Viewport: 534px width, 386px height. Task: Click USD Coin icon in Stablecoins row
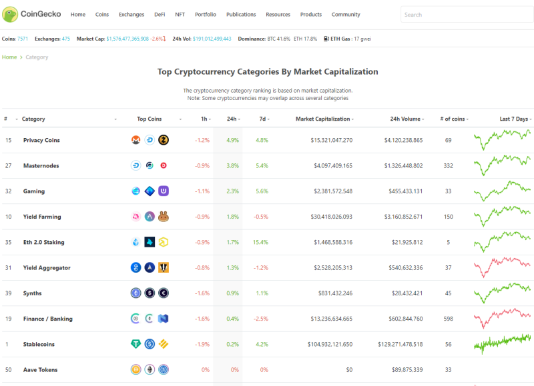pos(150,344)
